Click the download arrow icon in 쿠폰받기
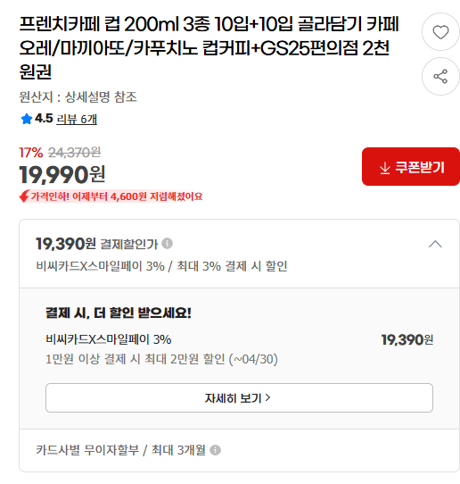460x484 pixels. click(x=385, y=168)
